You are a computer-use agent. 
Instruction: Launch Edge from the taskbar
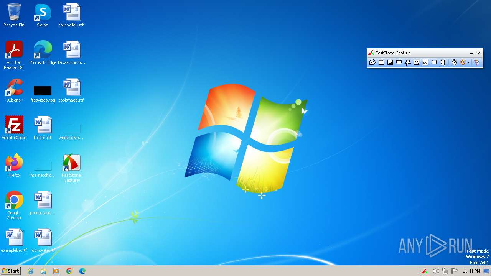(x=82, y=271)
